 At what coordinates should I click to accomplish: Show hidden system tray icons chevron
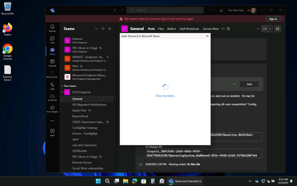[x=250, y=181]
